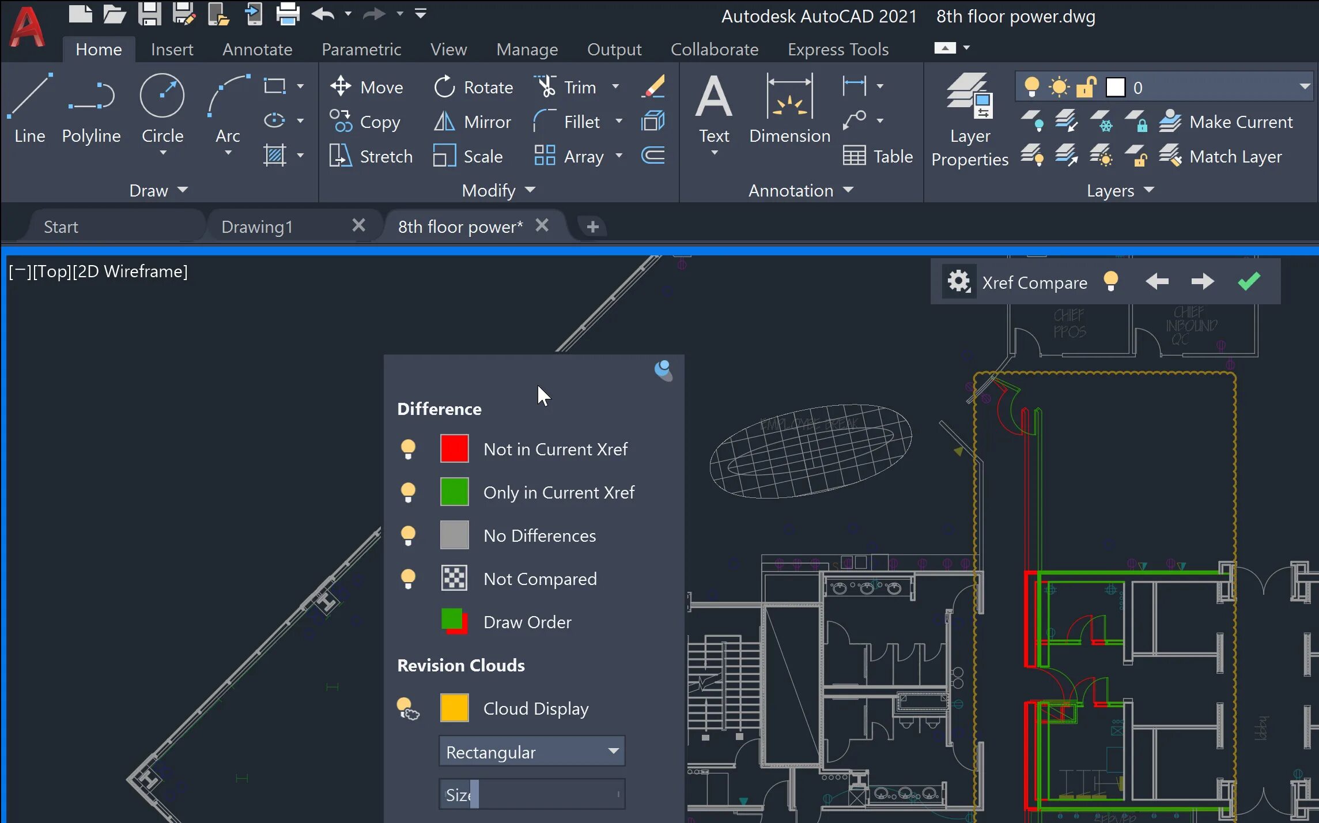This screenshot has width=1319, height=823.
Task: Go to next Xref comparison change
Action: point(1202,282)
